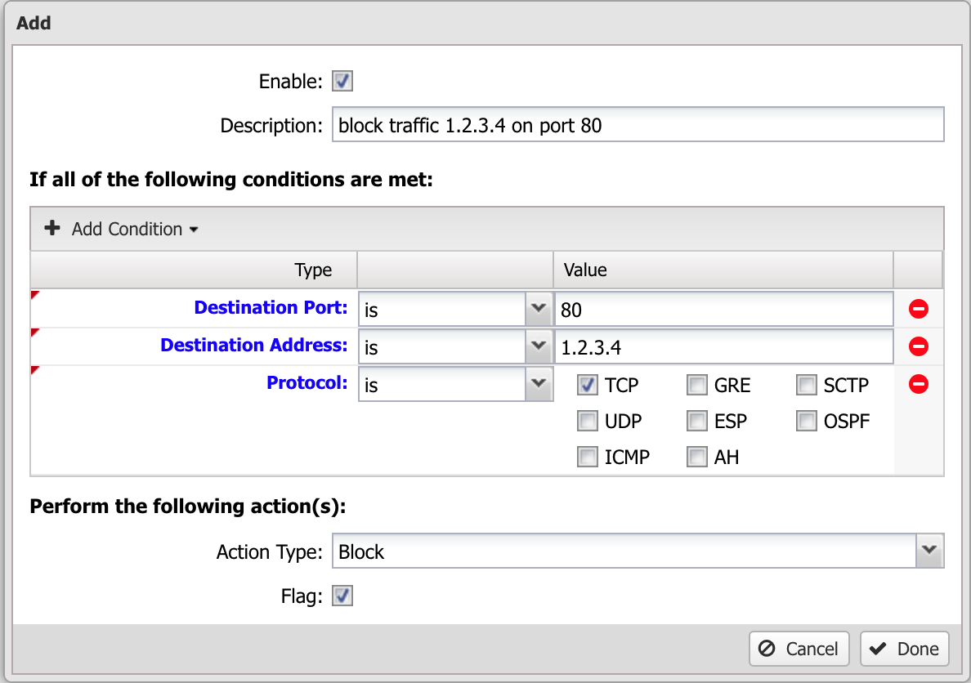
Task: Focus the Description text field
Action: click(x=638, y=124)
